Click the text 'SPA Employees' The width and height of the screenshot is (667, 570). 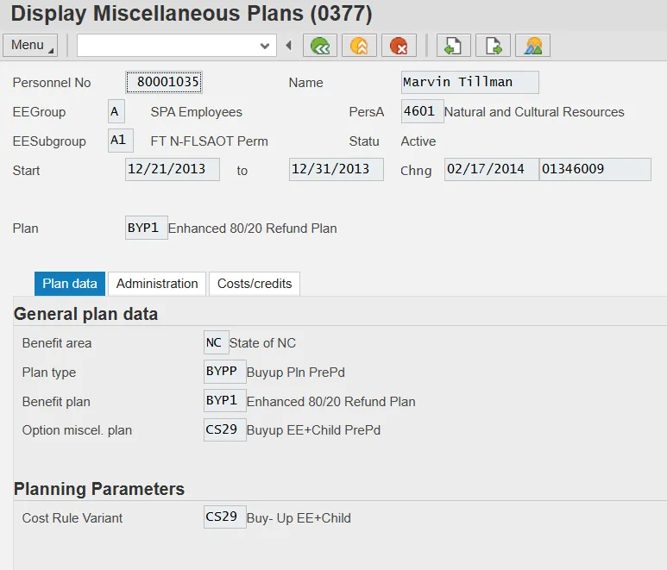point(196,112)
